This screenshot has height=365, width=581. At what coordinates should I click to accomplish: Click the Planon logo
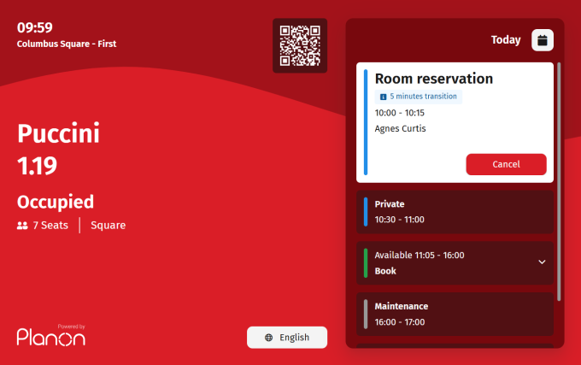pyautogui.click(x=51, y=336)
